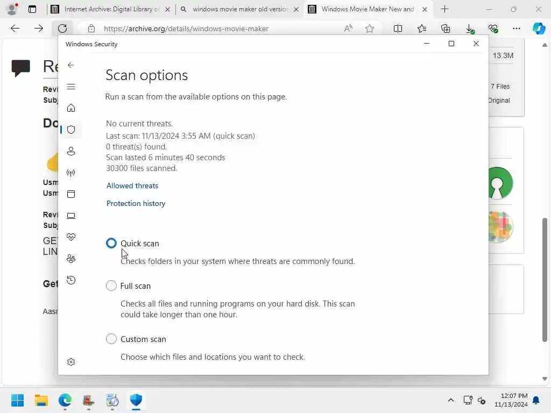Open Edge tab actions menu
551x413 pixels.
tap(32, 9)
